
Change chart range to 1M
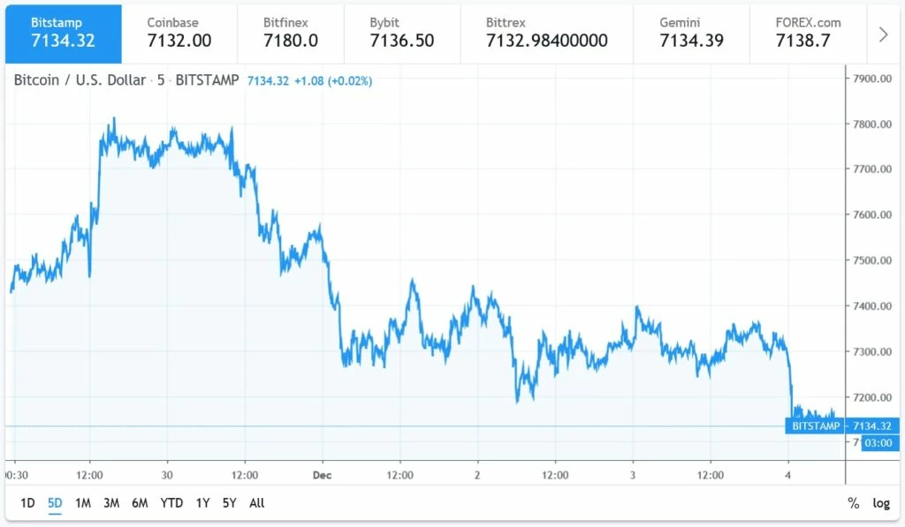[x=83, y=503]
